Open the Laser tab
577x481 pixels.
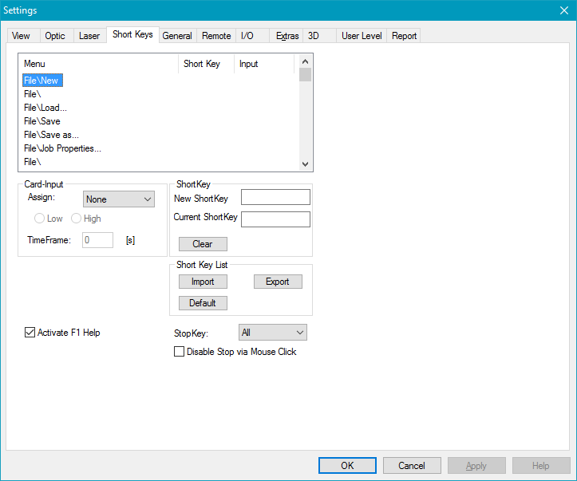(89, 36)
